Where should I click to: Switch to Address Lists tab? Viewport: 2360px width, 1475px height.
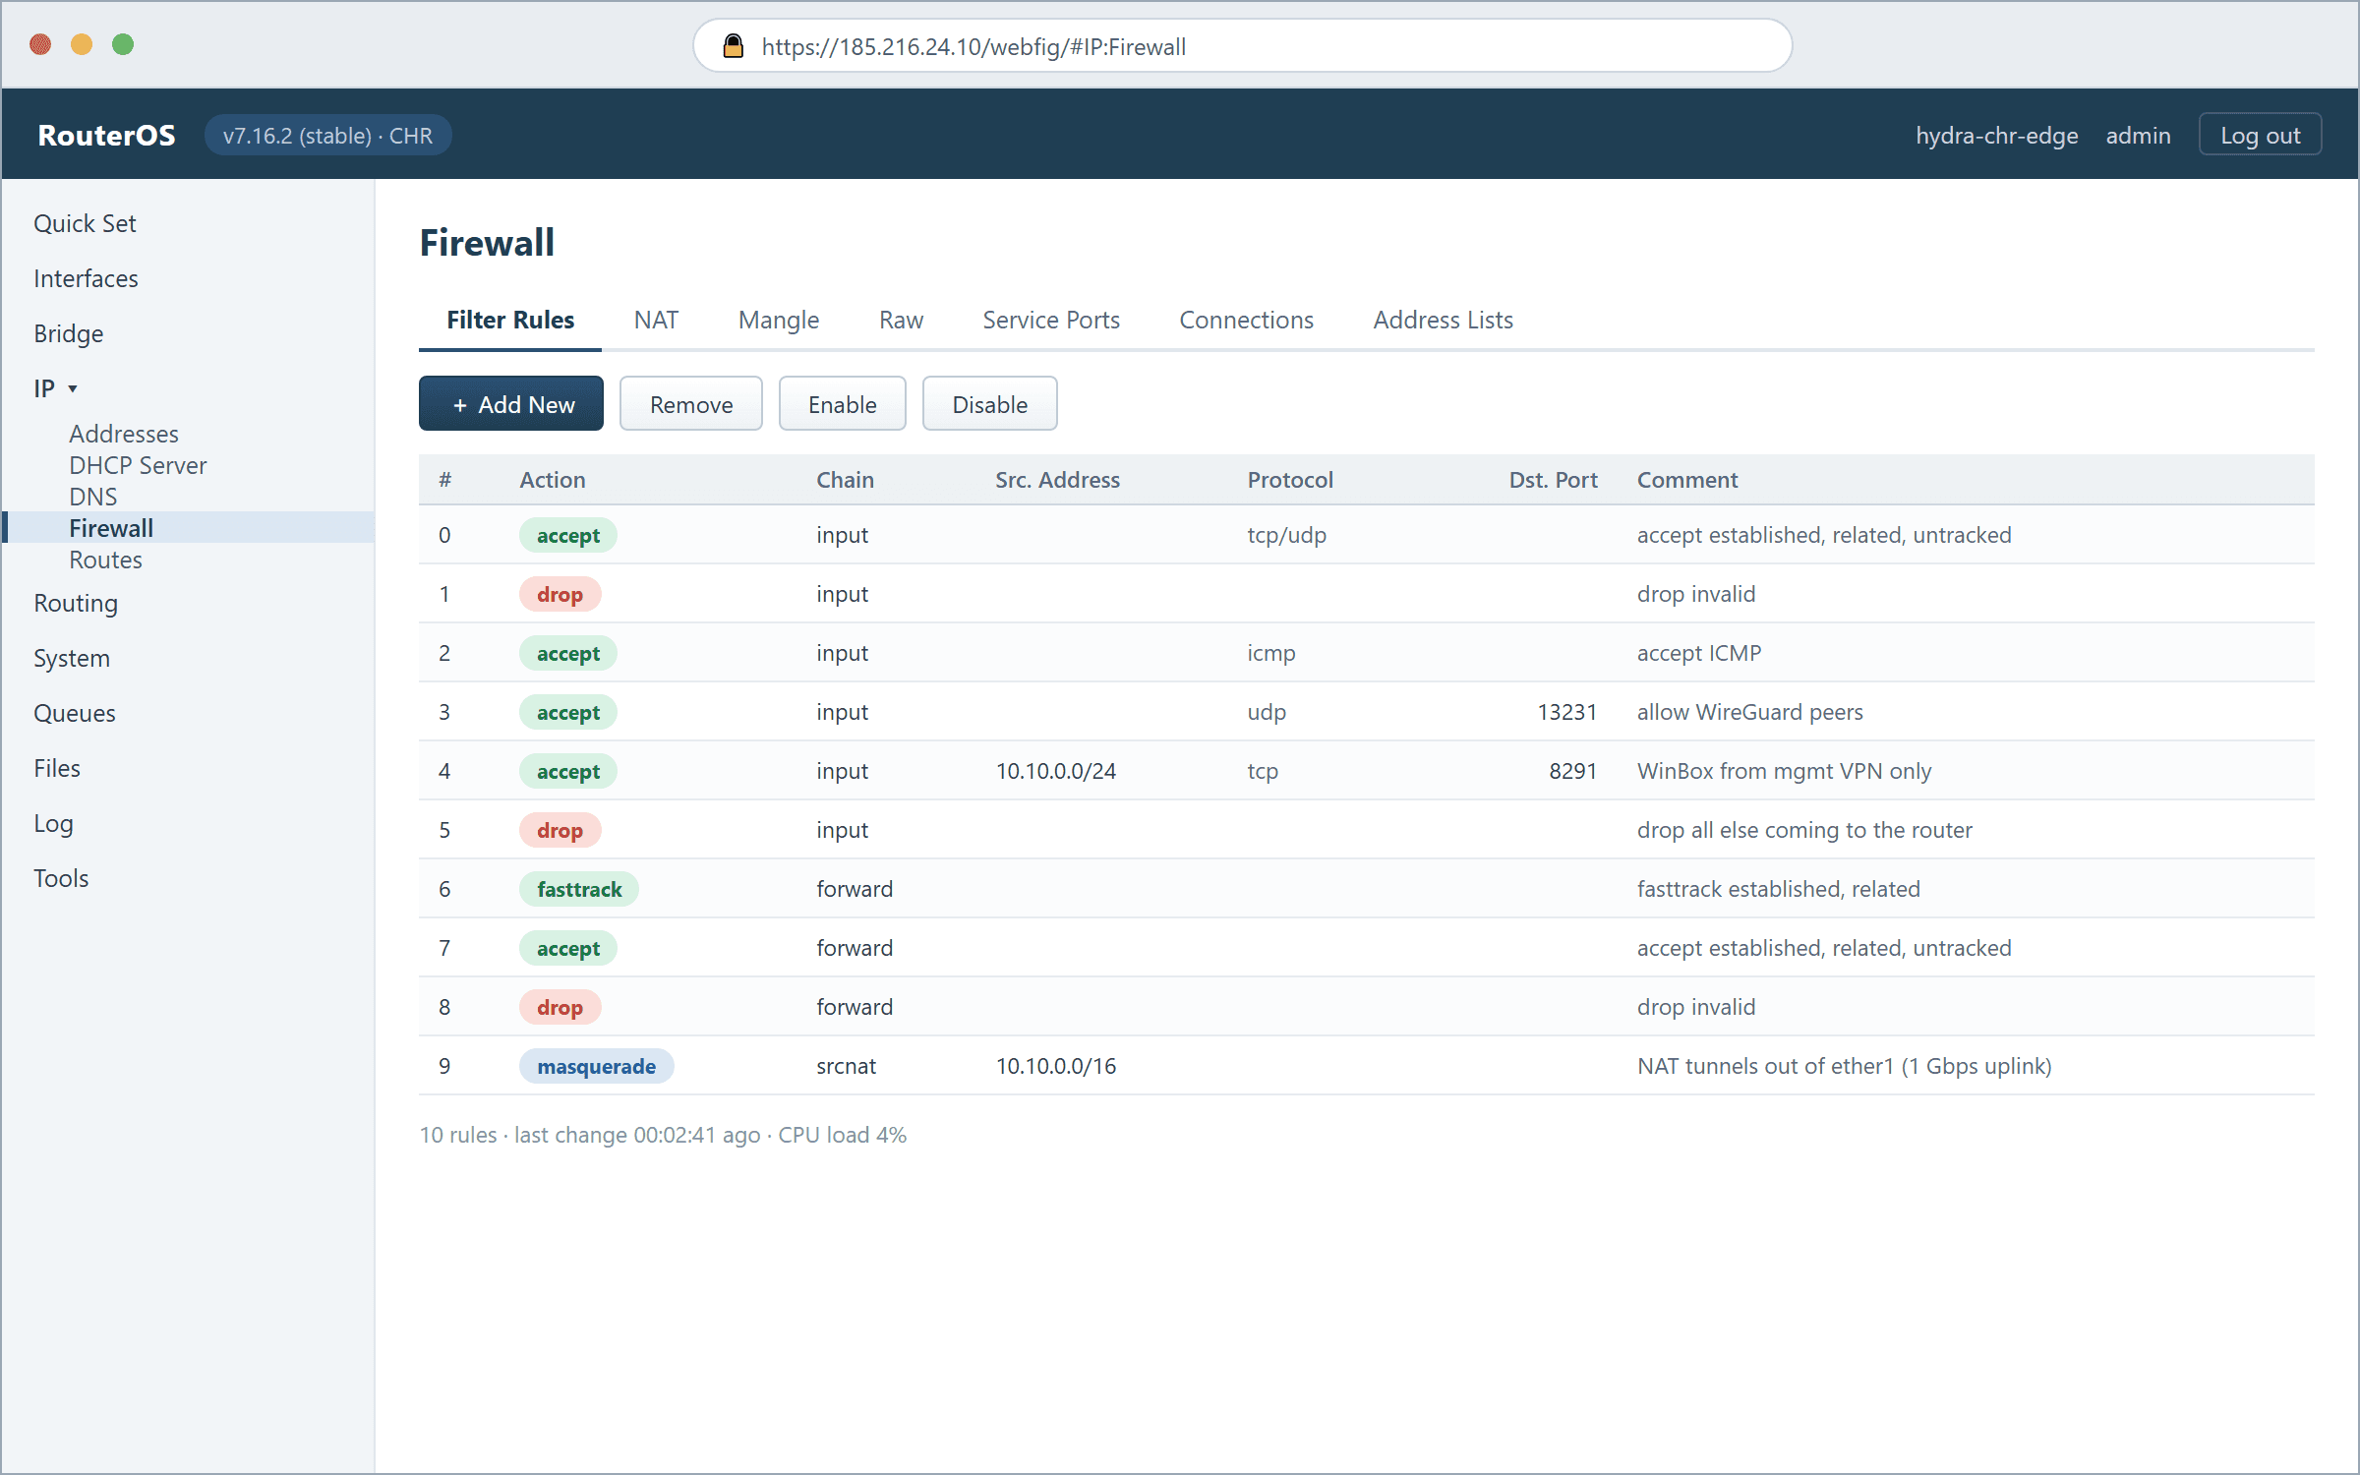[1443, 320]
